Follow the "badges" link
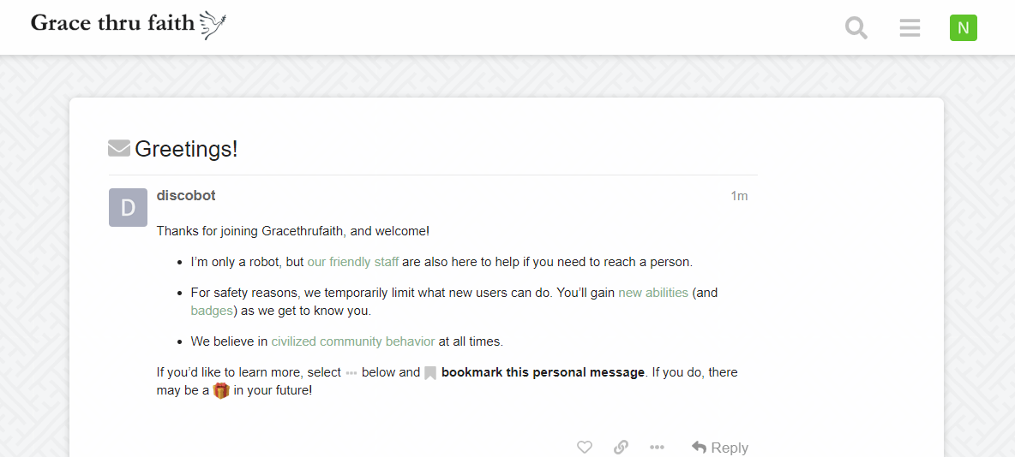 point(212,311)
